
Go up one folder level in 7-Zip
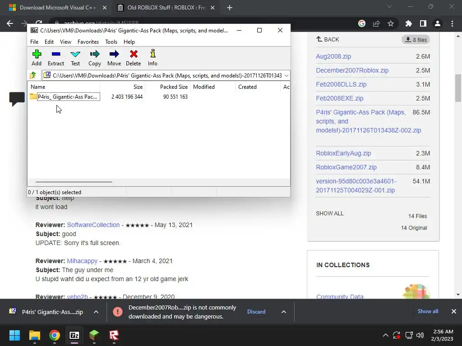coord(33,75)
